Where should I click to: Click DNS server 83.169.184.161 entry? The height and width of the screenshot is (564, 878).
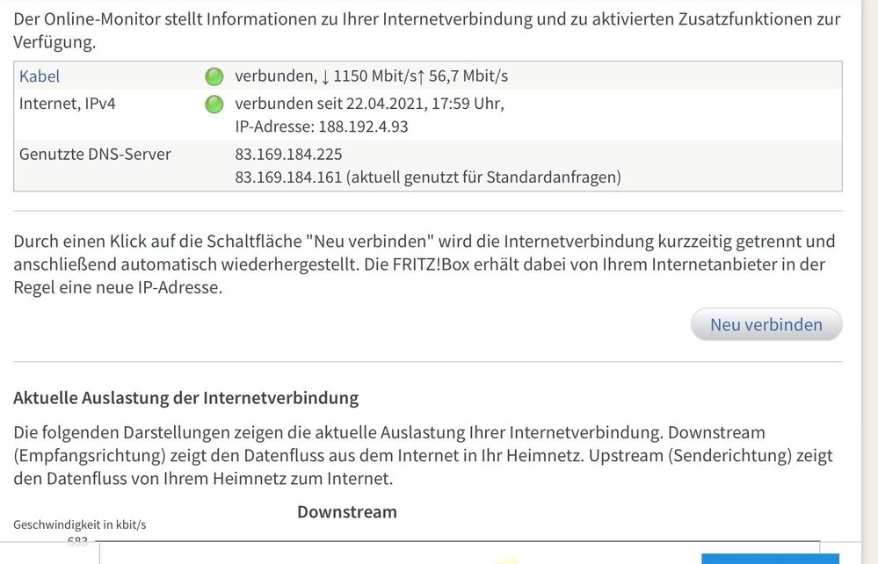click(x=427, y=177)
